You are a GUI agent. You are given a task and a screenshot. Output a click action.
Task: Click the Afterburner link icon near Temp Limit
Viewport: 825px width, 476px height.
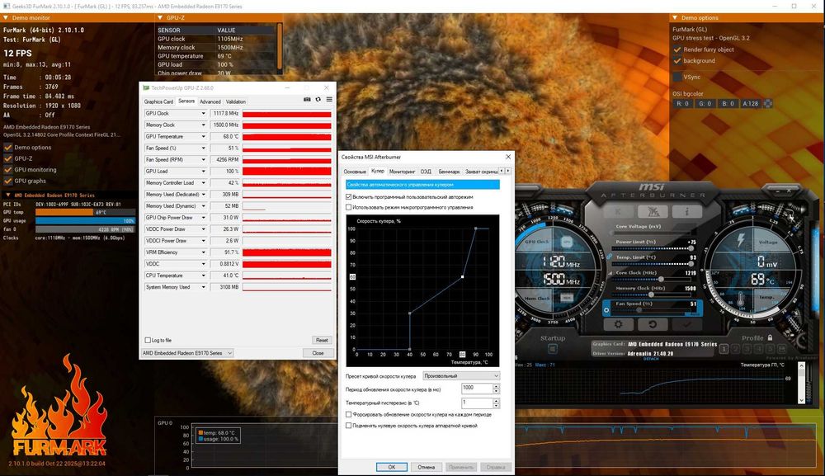pyautogui.click(x=610, y=257)
